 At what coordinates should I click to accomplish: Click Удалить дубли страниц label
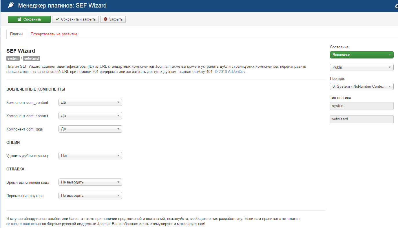click(27, 156)
